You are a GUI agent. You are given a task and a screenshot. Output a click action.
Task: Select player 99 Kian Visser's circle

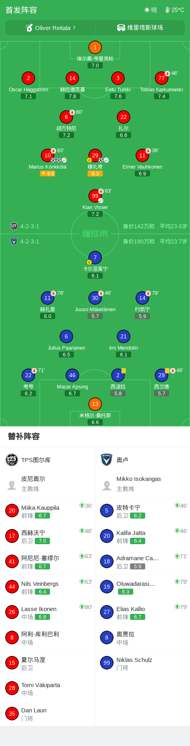95,196
